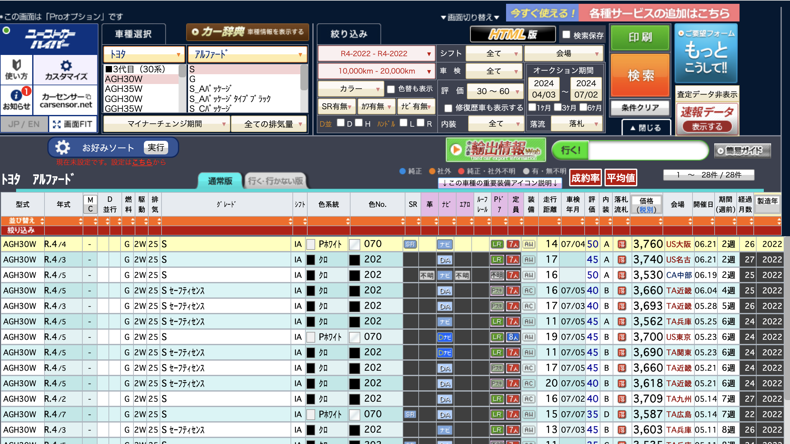Viewport: 790px width, 444px height.
Task: Click the green 印刷 button
Action: (640, 37)
